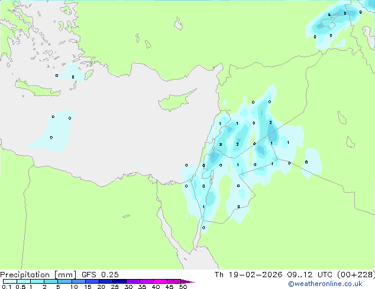Click the 25–30 mm dark navy swatch
This screenshot has width=375, height=289.
119,281
